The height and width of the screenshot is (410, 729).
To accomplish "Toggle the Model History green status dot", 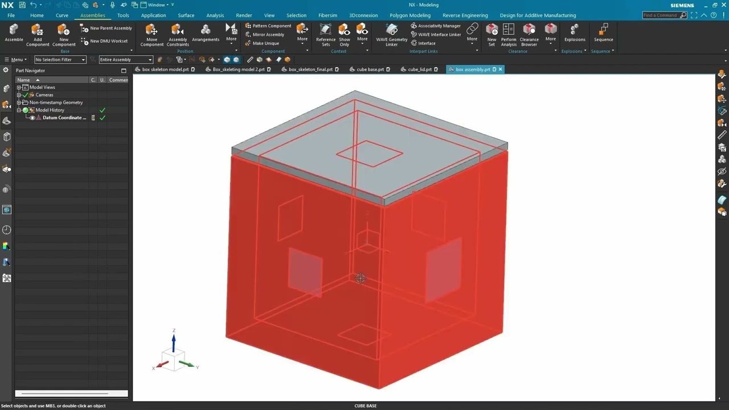I will pos(25,110).
